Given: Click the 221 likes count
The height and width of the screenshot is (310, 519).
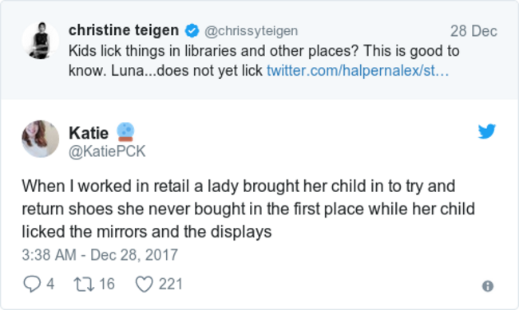Looking at the screenshot, I should [x=170, y=284].
